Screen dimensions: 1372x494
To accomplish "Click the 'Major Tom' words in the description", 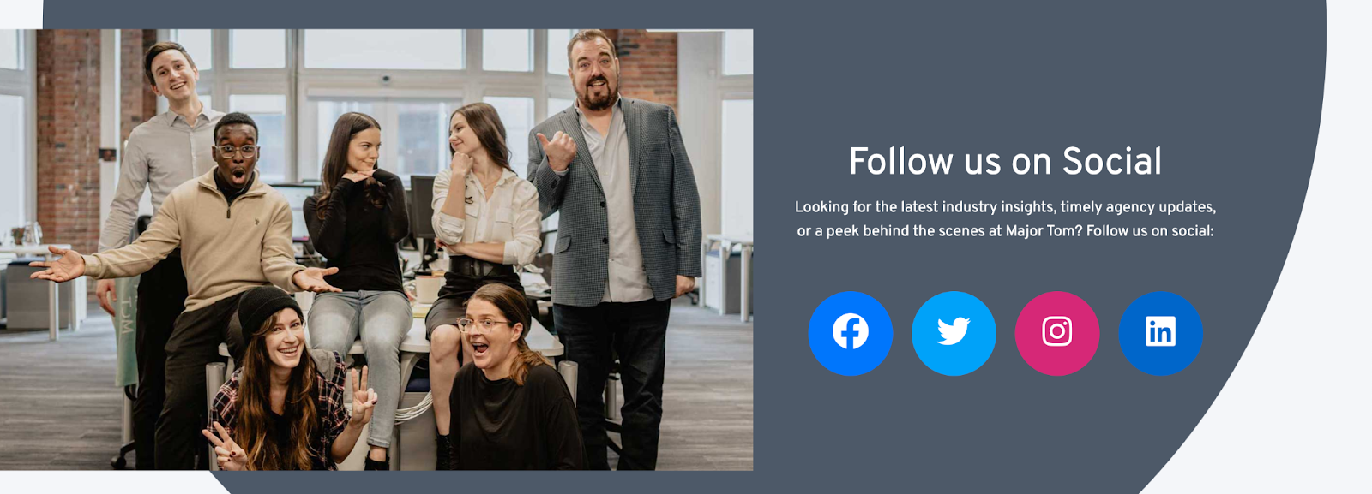I will [x=1044, y=231].
